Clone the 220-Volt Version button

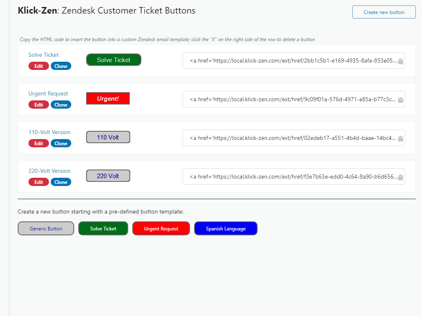point(61,182)
